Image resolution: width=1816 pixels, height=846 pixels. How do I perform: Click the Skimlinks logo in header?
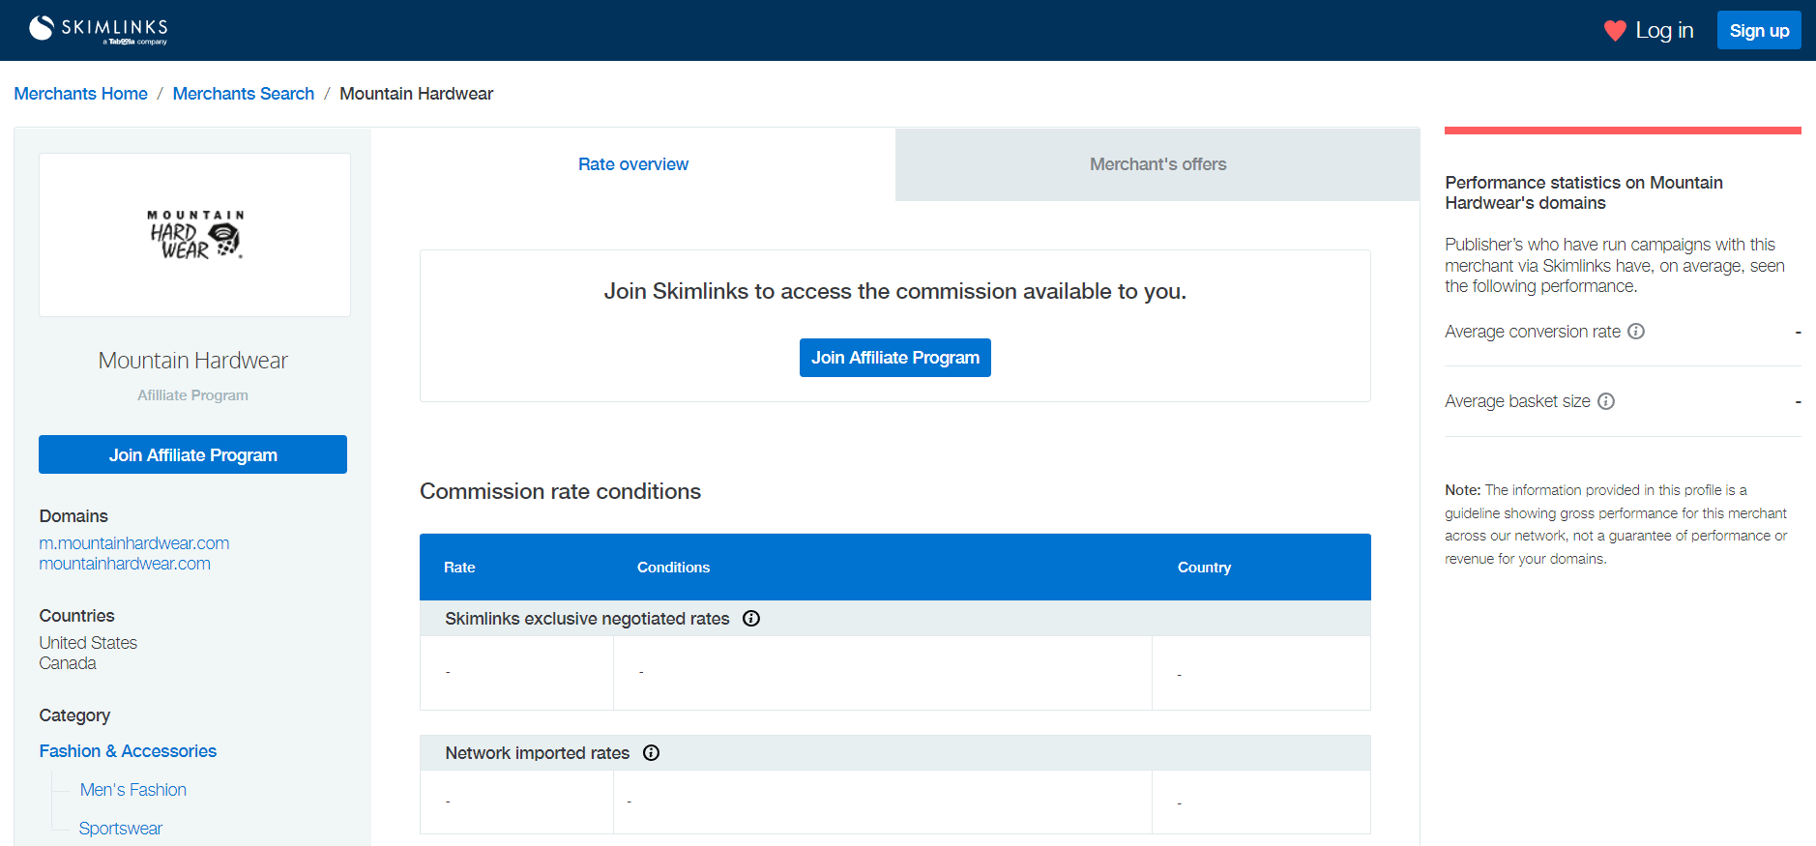(x=99, y=29)
